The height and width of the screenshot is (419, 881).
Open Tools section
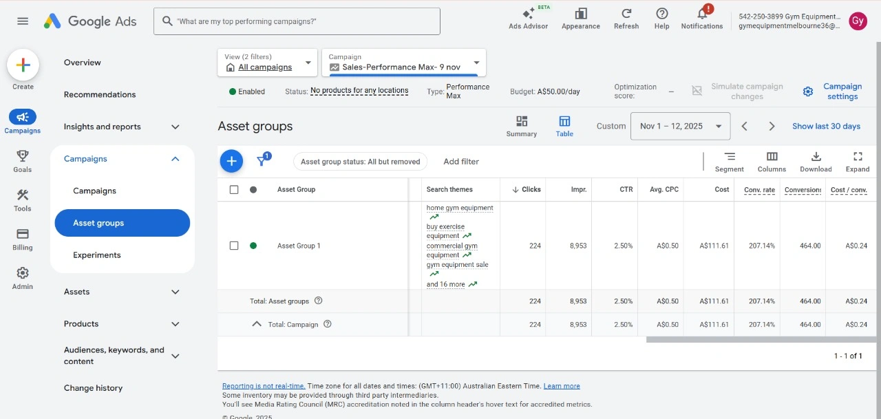pyautogui.click(x=23, y=200)
